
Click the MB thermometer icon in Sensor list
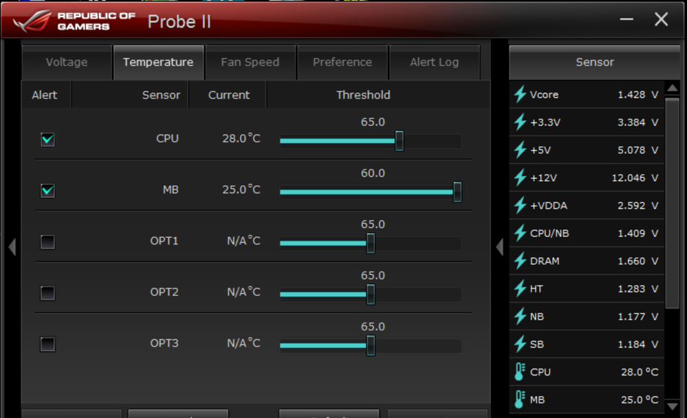[520, 399]
